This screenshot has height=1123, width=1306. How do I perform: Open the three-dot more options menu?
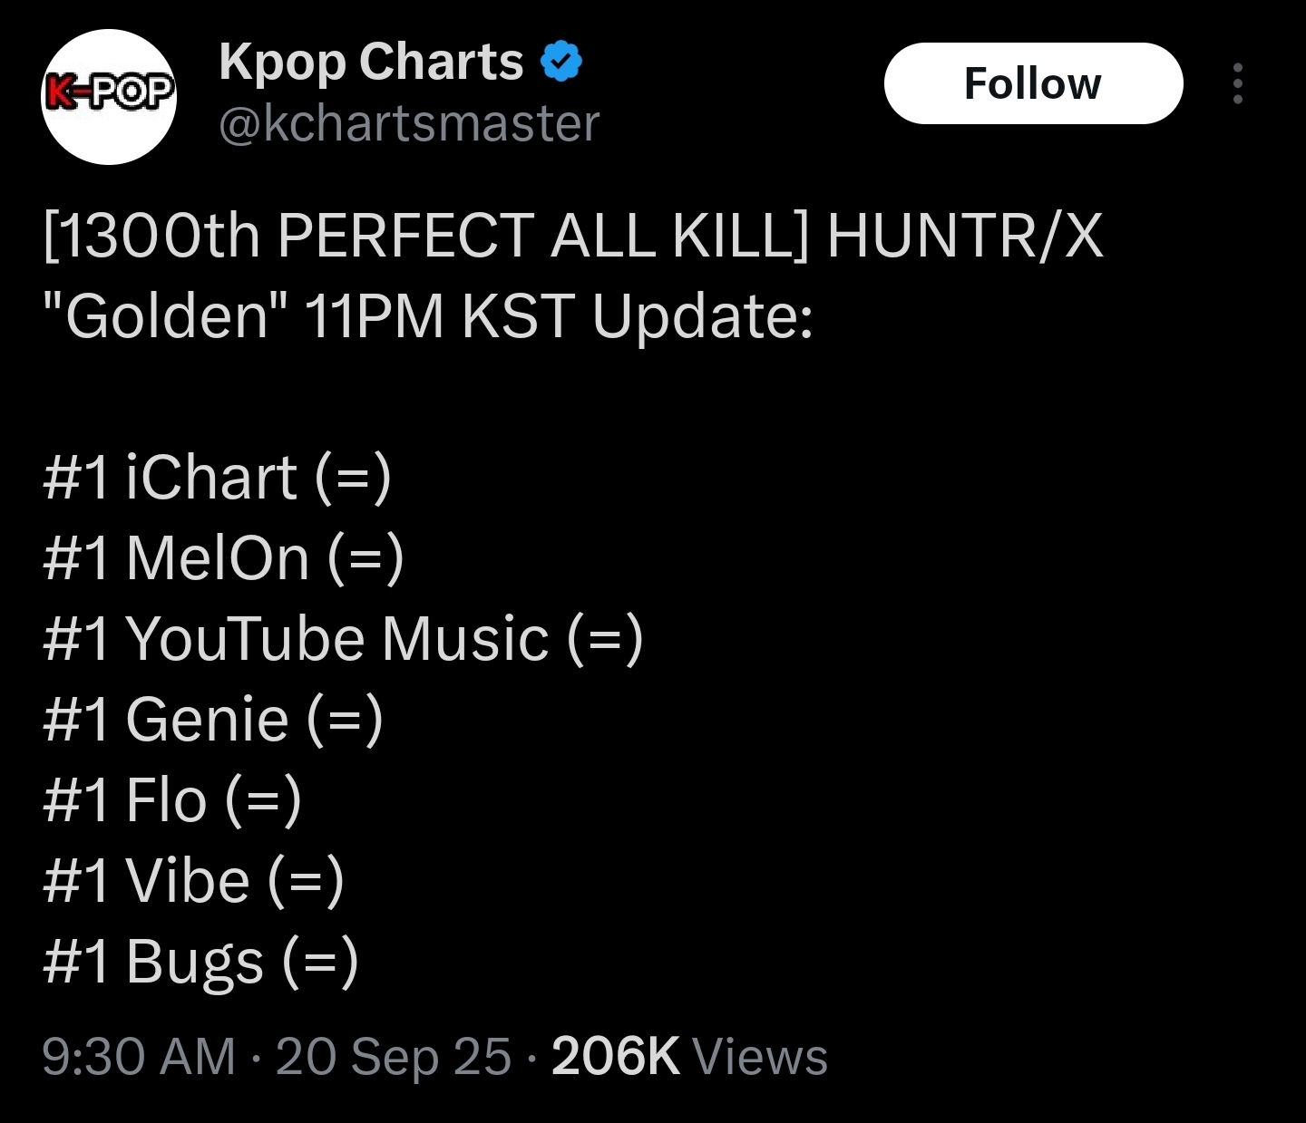[1237, 83]
